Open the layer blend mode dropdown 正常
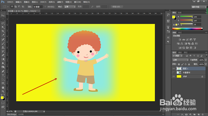The height and width of the screenshot is (116, 208). click(x=180, y=60)
